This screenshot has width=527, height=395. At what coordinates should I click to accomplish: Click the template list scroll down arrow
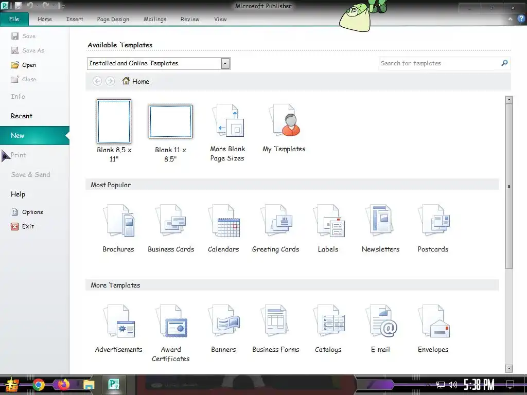[x=509, y=368]
